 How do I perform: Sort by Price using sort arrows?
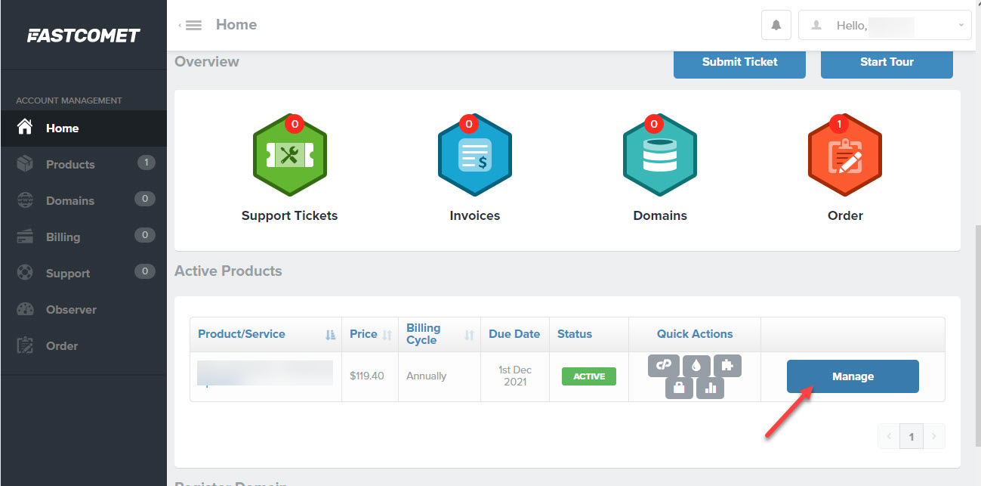(x=387, y=335)
